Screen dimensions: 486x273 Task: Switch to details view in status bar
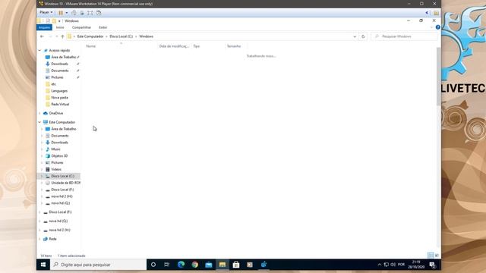coord(431,255)
